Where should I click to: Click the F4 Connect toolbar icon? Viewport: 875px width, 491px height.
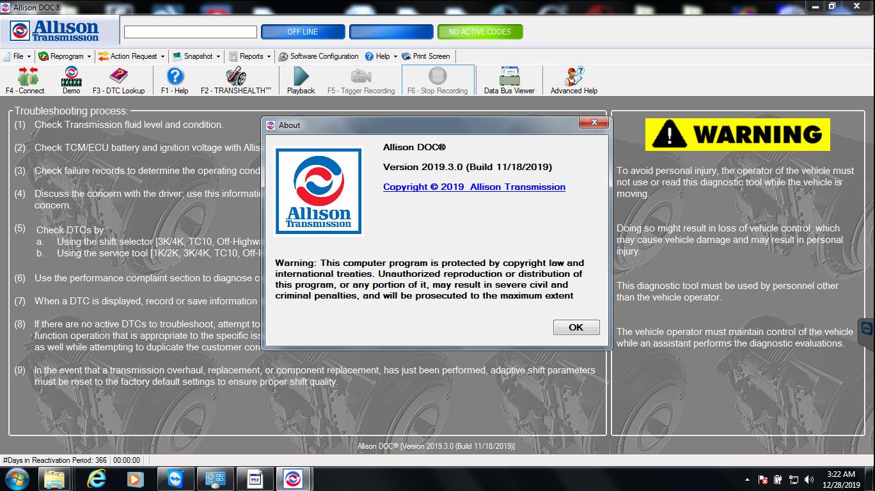tap(25, 81)
